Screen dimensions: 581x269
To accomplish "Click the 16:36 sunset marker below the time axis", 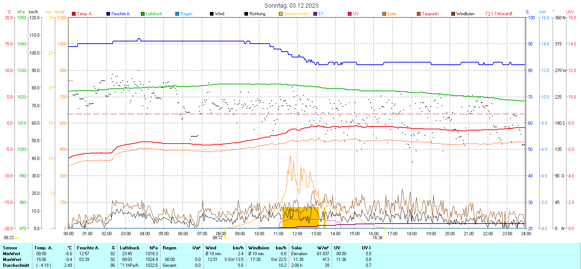I will click(x=378, y=238).
